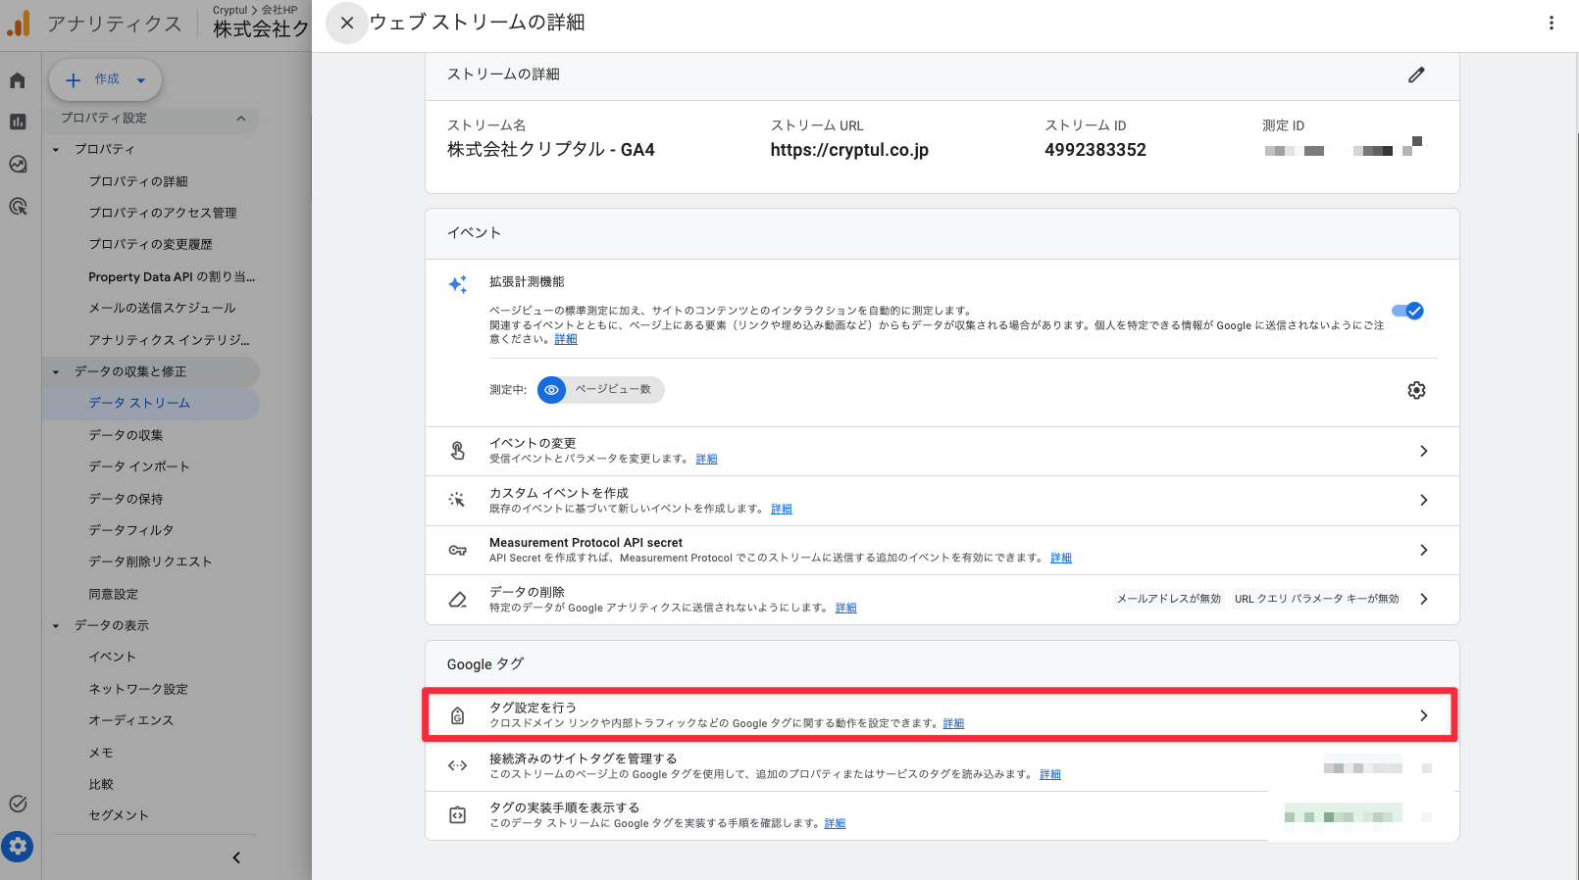Click clipboard code icon beside タグの実装手順

(458, 815)
